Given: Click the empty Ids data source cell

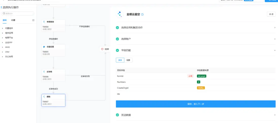Looking at the screenshot, I should click(x=236, y=94).
